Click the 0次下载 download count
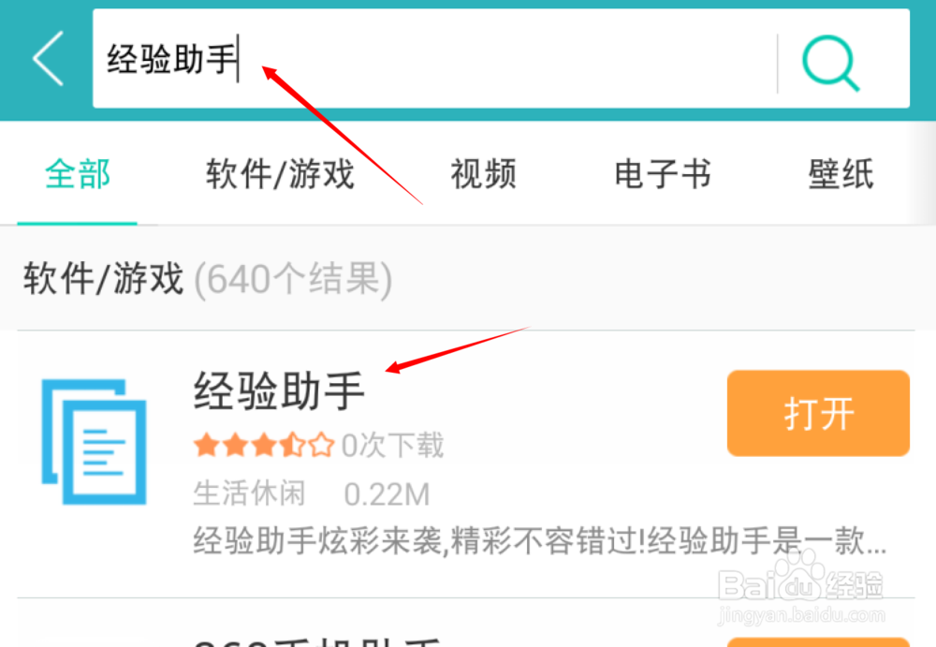Screen dimensions: 936x647 [392, 445]
